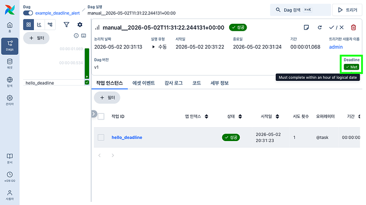Open the Browse globe icon in sidebar

pos(10,82)
